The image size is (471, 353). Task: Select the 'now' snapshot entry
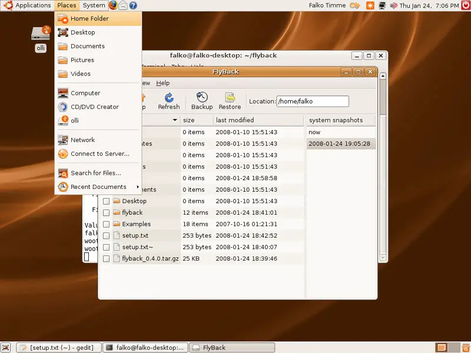(341, 132)
